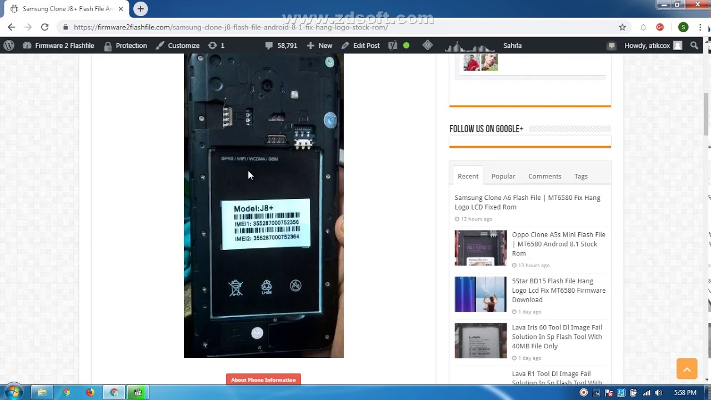
Task: Click the 5Star BD15 post thumbnail
Action: click(x=480, y=294)
